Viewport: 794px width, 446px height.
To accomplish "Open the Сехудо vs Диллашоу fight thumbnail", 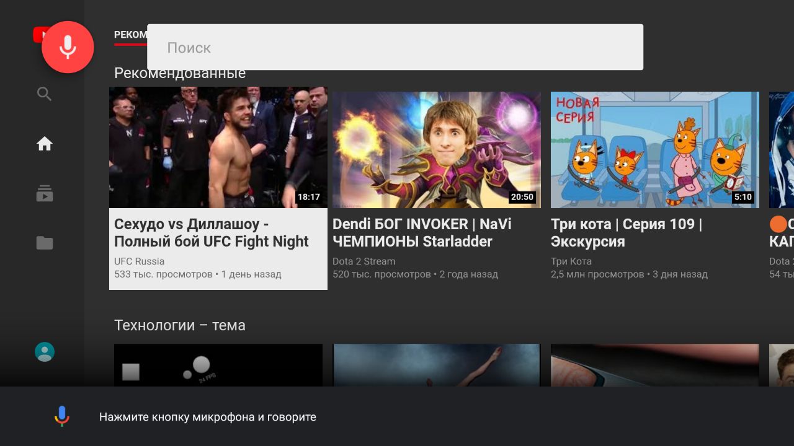I will (218, 147).
